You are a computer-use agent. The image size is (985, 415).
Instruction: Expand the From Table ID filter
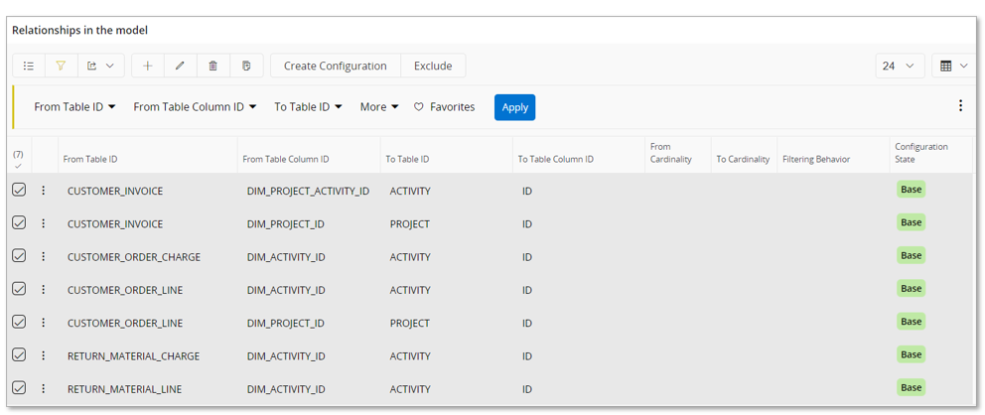[74, 107]
